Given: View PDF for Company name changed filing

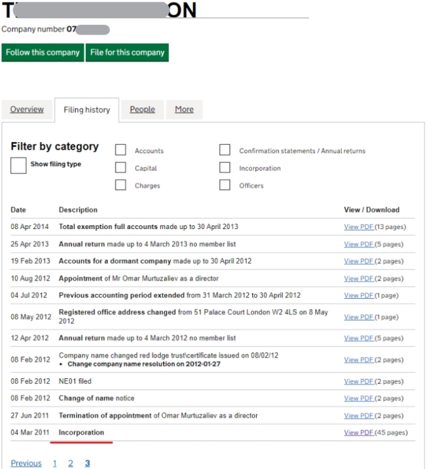Looking at the screenshot, I should tap(359, 360).
